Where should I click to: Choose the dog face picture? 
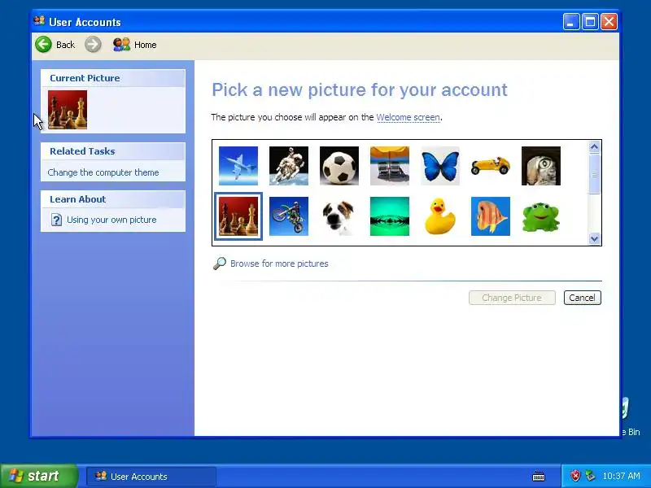click(339, 216)
